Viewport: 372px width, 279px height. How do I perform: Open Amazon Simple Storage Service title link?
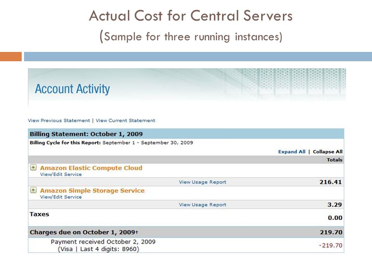[x=92, y=191]
